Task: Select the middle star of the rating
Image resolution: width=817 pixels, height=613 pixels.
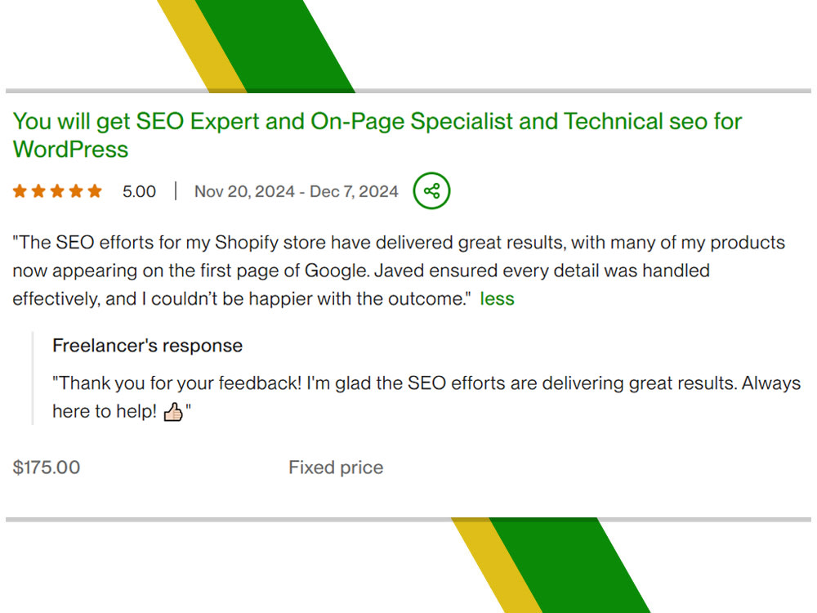Action: [x=57, y=190]
